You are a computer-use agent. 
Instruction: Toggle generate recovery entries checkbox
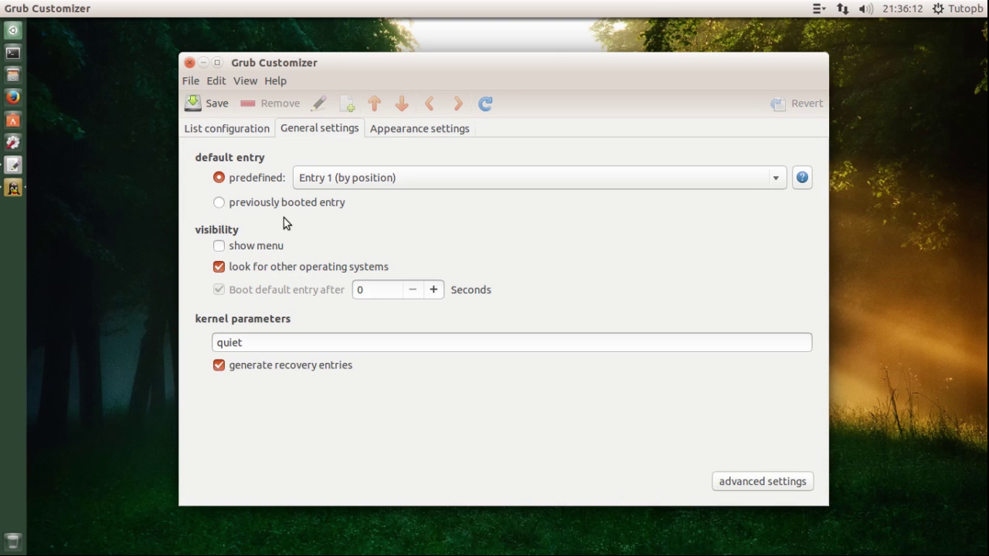[219, 364]
